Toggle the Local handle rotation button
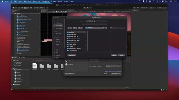Image resolution: width=179 pixels, height=100 pixels. (x=42, y=8)
